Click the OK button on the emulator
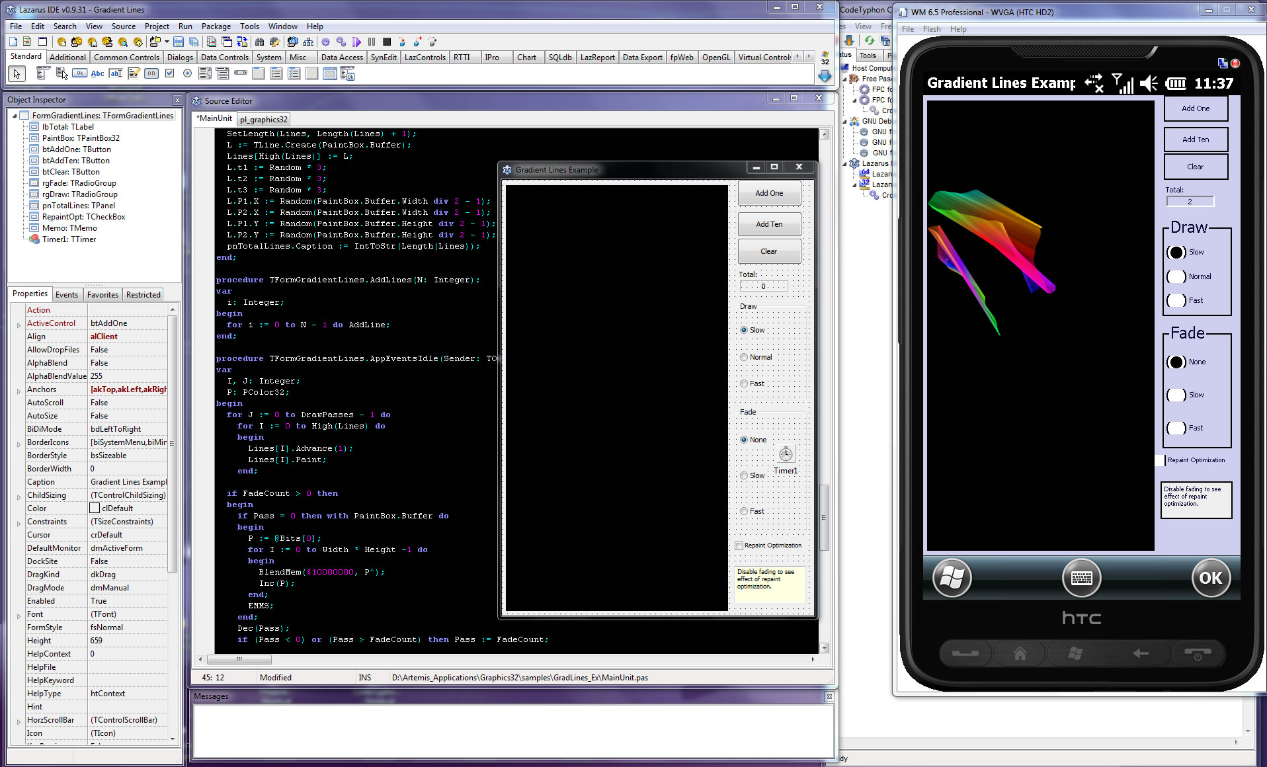This screenshot has height=767, width=1267. click(1211, 578)
